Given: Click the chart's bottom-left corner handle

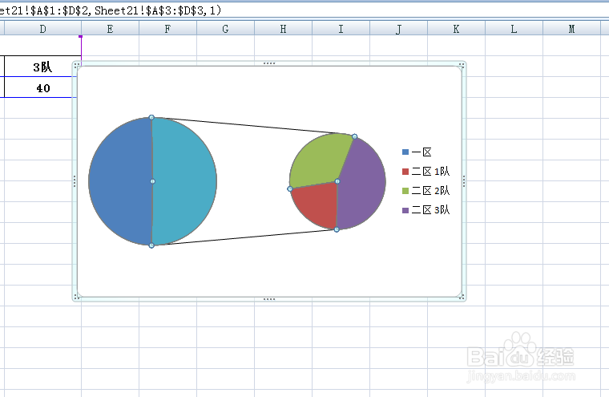Looking at the screenshot, I should (x=76, y=297).
